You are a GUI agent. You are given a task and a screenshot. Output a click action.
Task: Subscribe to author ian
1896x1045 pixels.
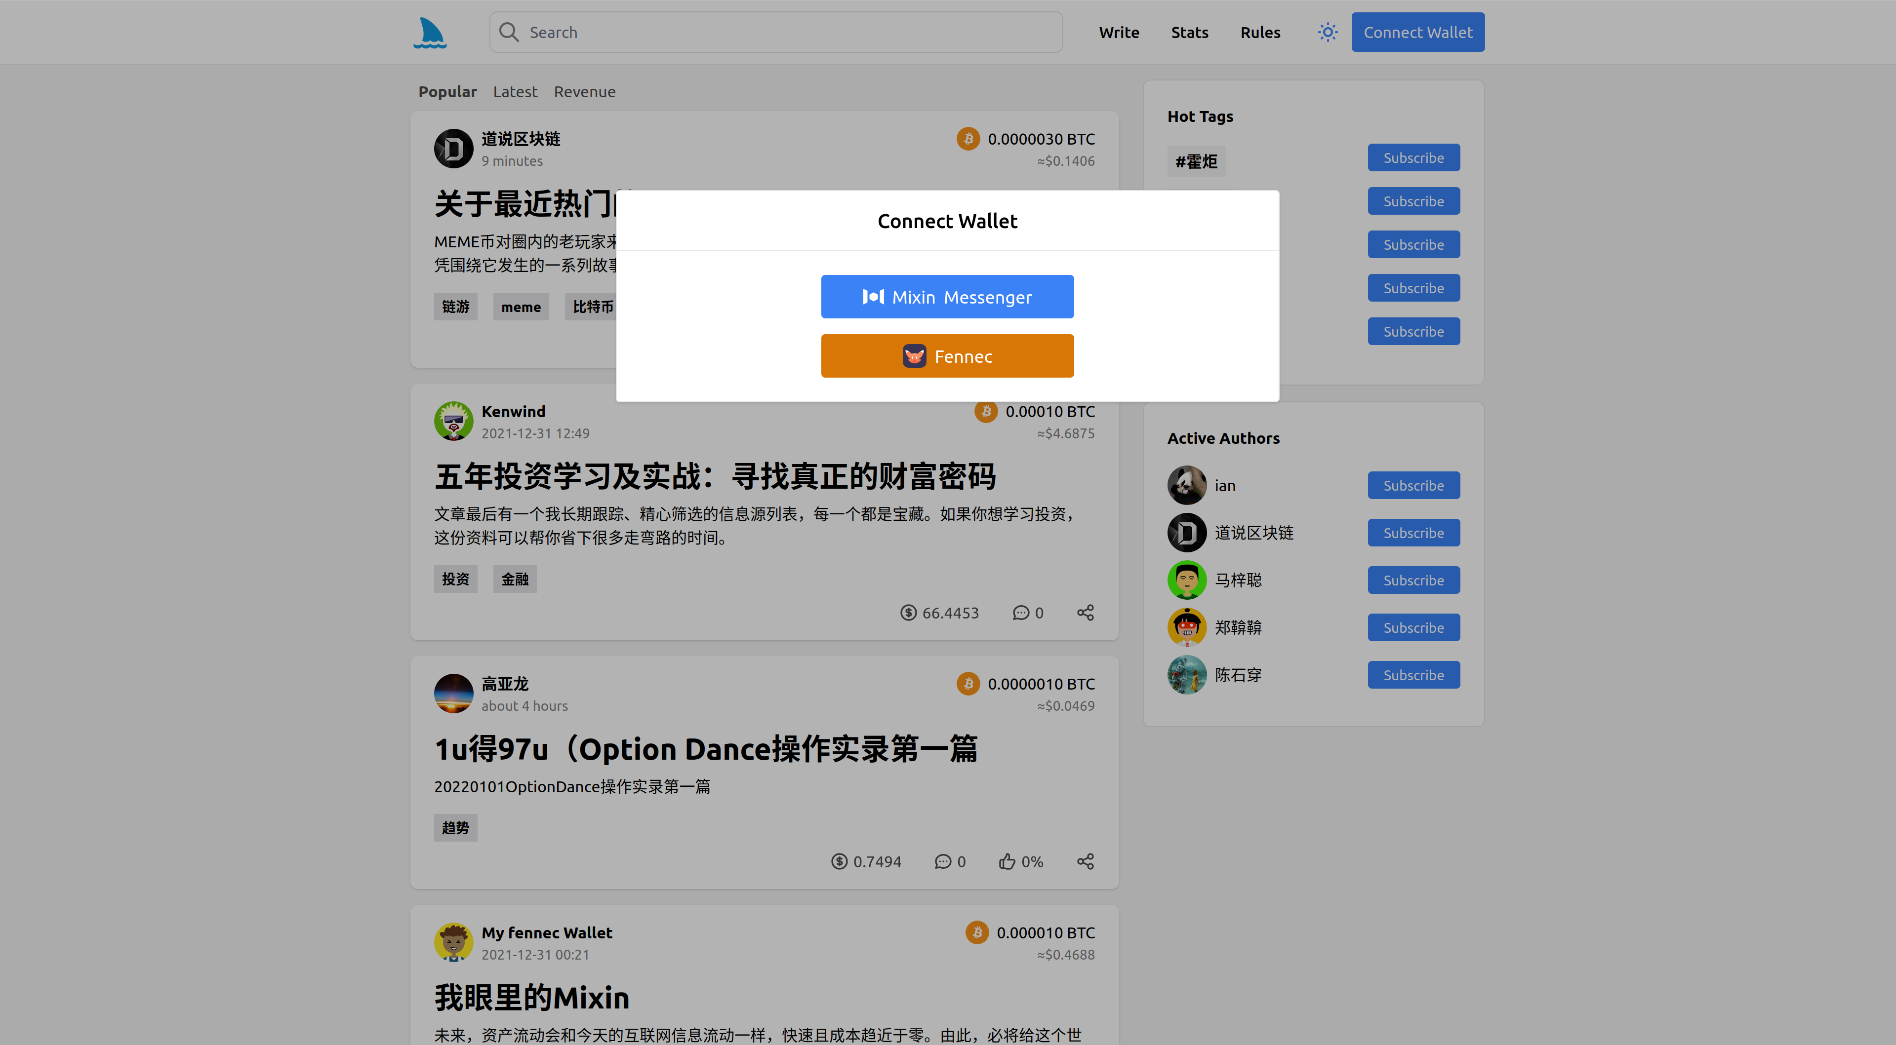pos(1413,485)
